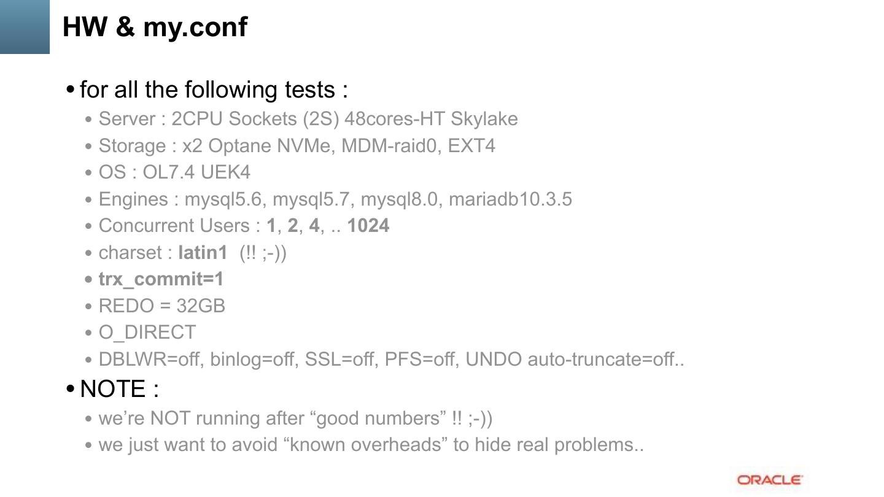The image size is (884, 497).
Task: Click the "REDO = 32GB" line
Action: (x=161, y=306)
